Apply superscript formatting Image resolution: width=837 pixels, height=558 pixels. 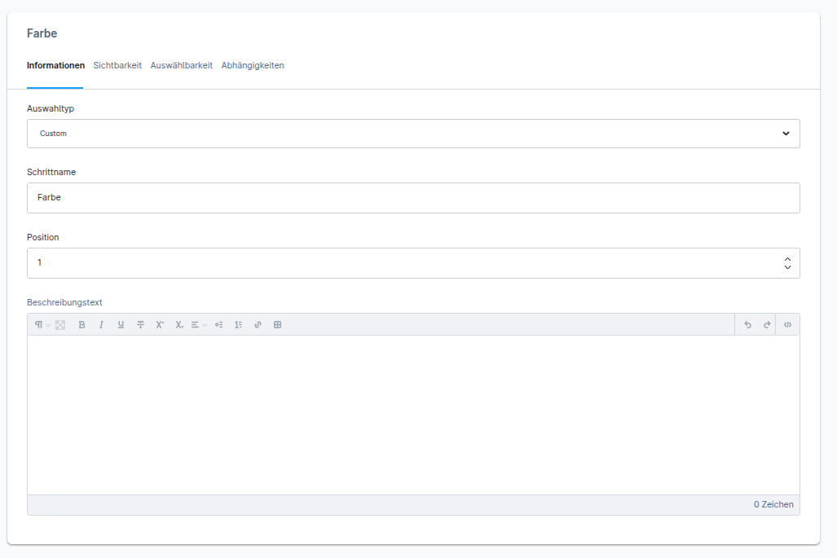(160, 325)
